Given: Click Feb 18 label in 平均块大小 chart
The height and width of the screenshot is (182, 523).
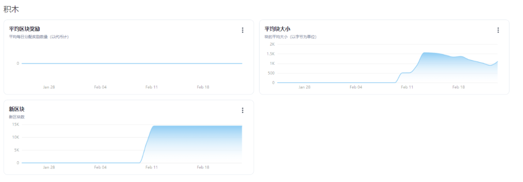Looking at the screenshot, I should tap(458, 87).
